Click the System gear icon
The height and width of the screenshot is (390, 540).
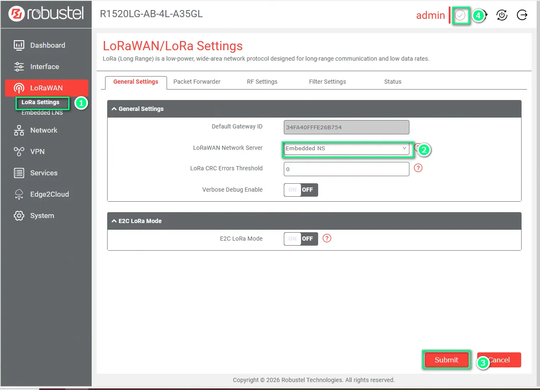pyautogui.click(x=19, y=216)
